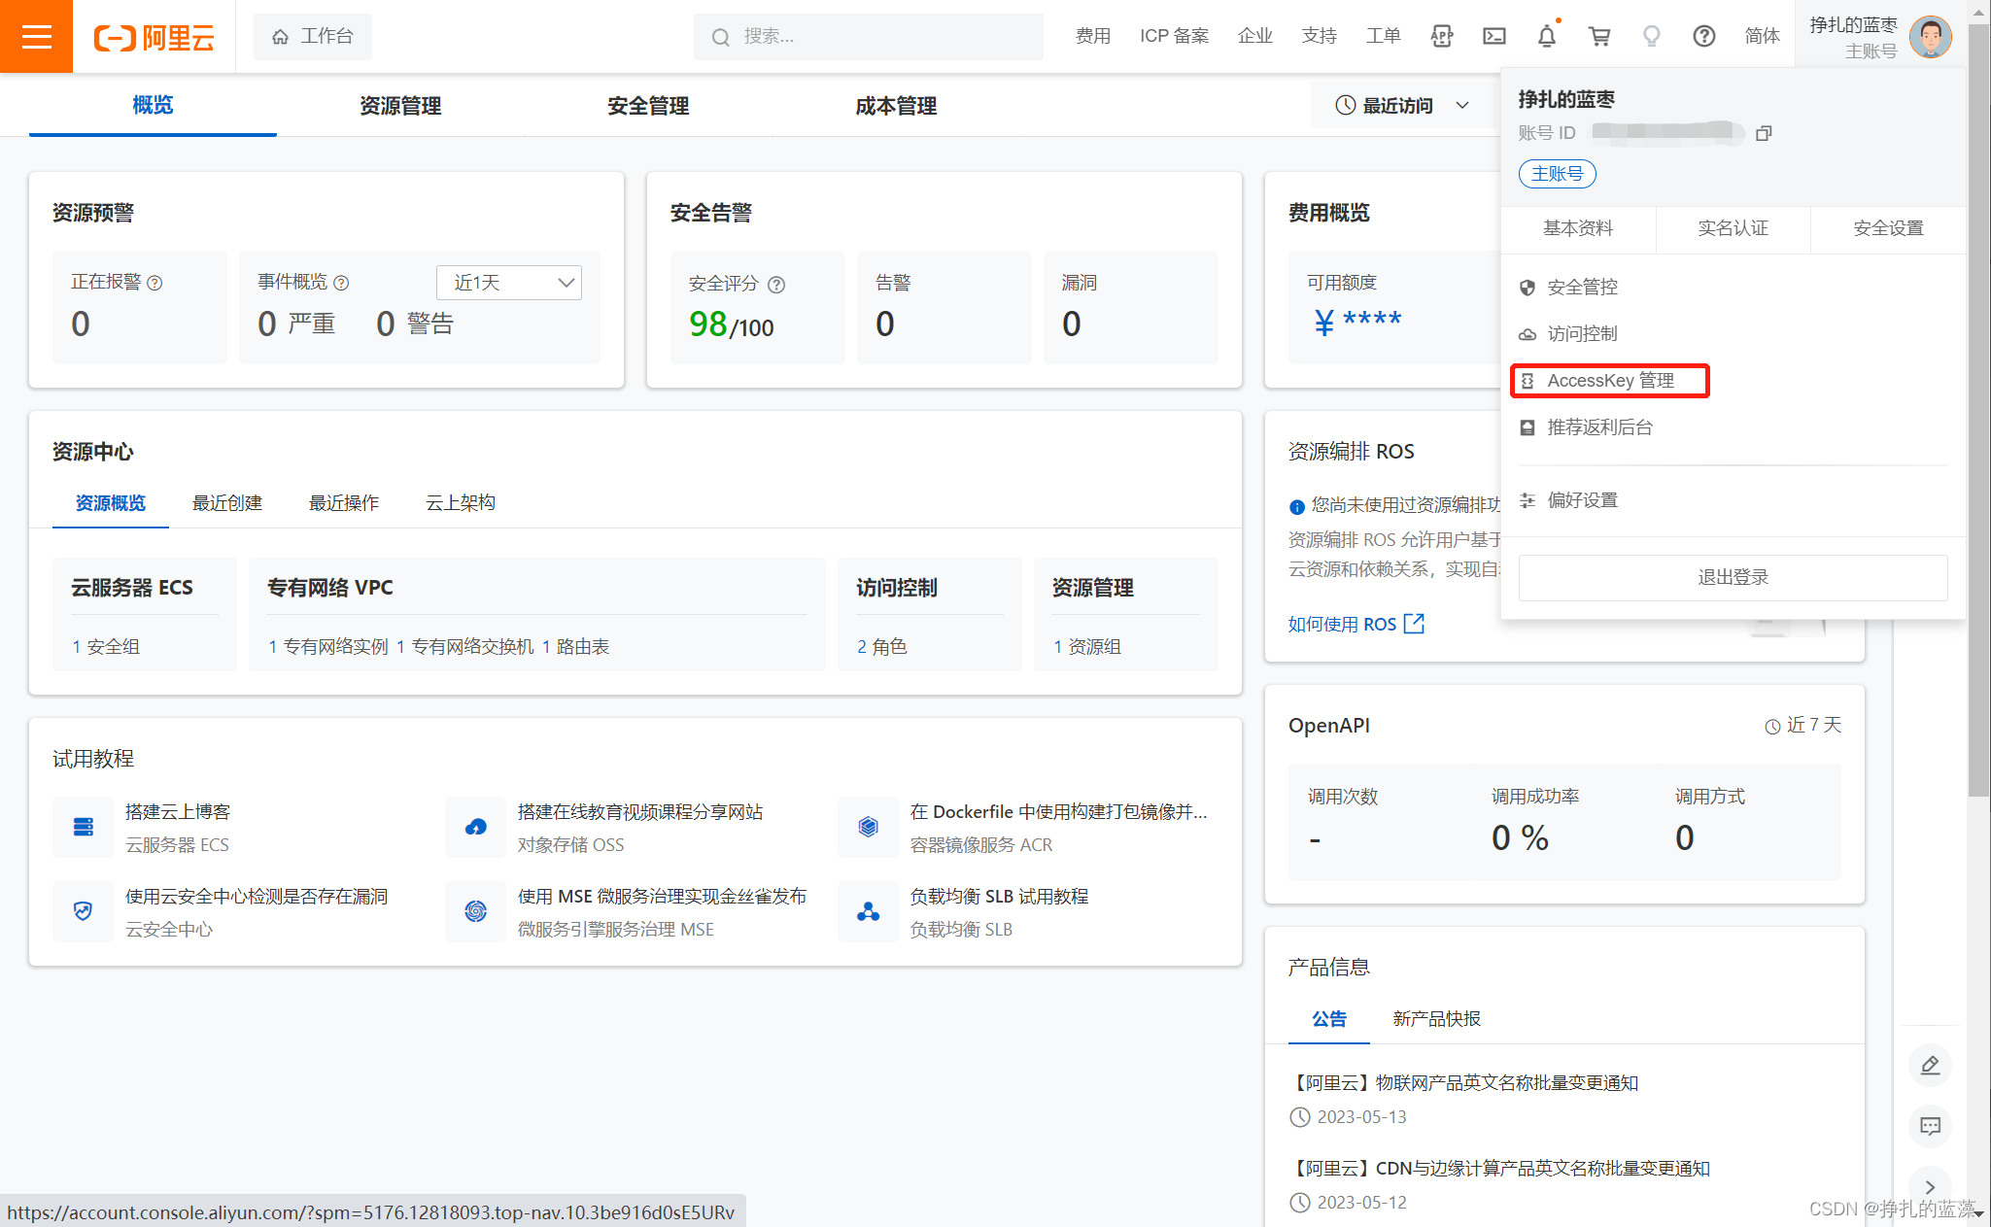Open the OSS cloud tutorial icon

(x=476, y=827)
